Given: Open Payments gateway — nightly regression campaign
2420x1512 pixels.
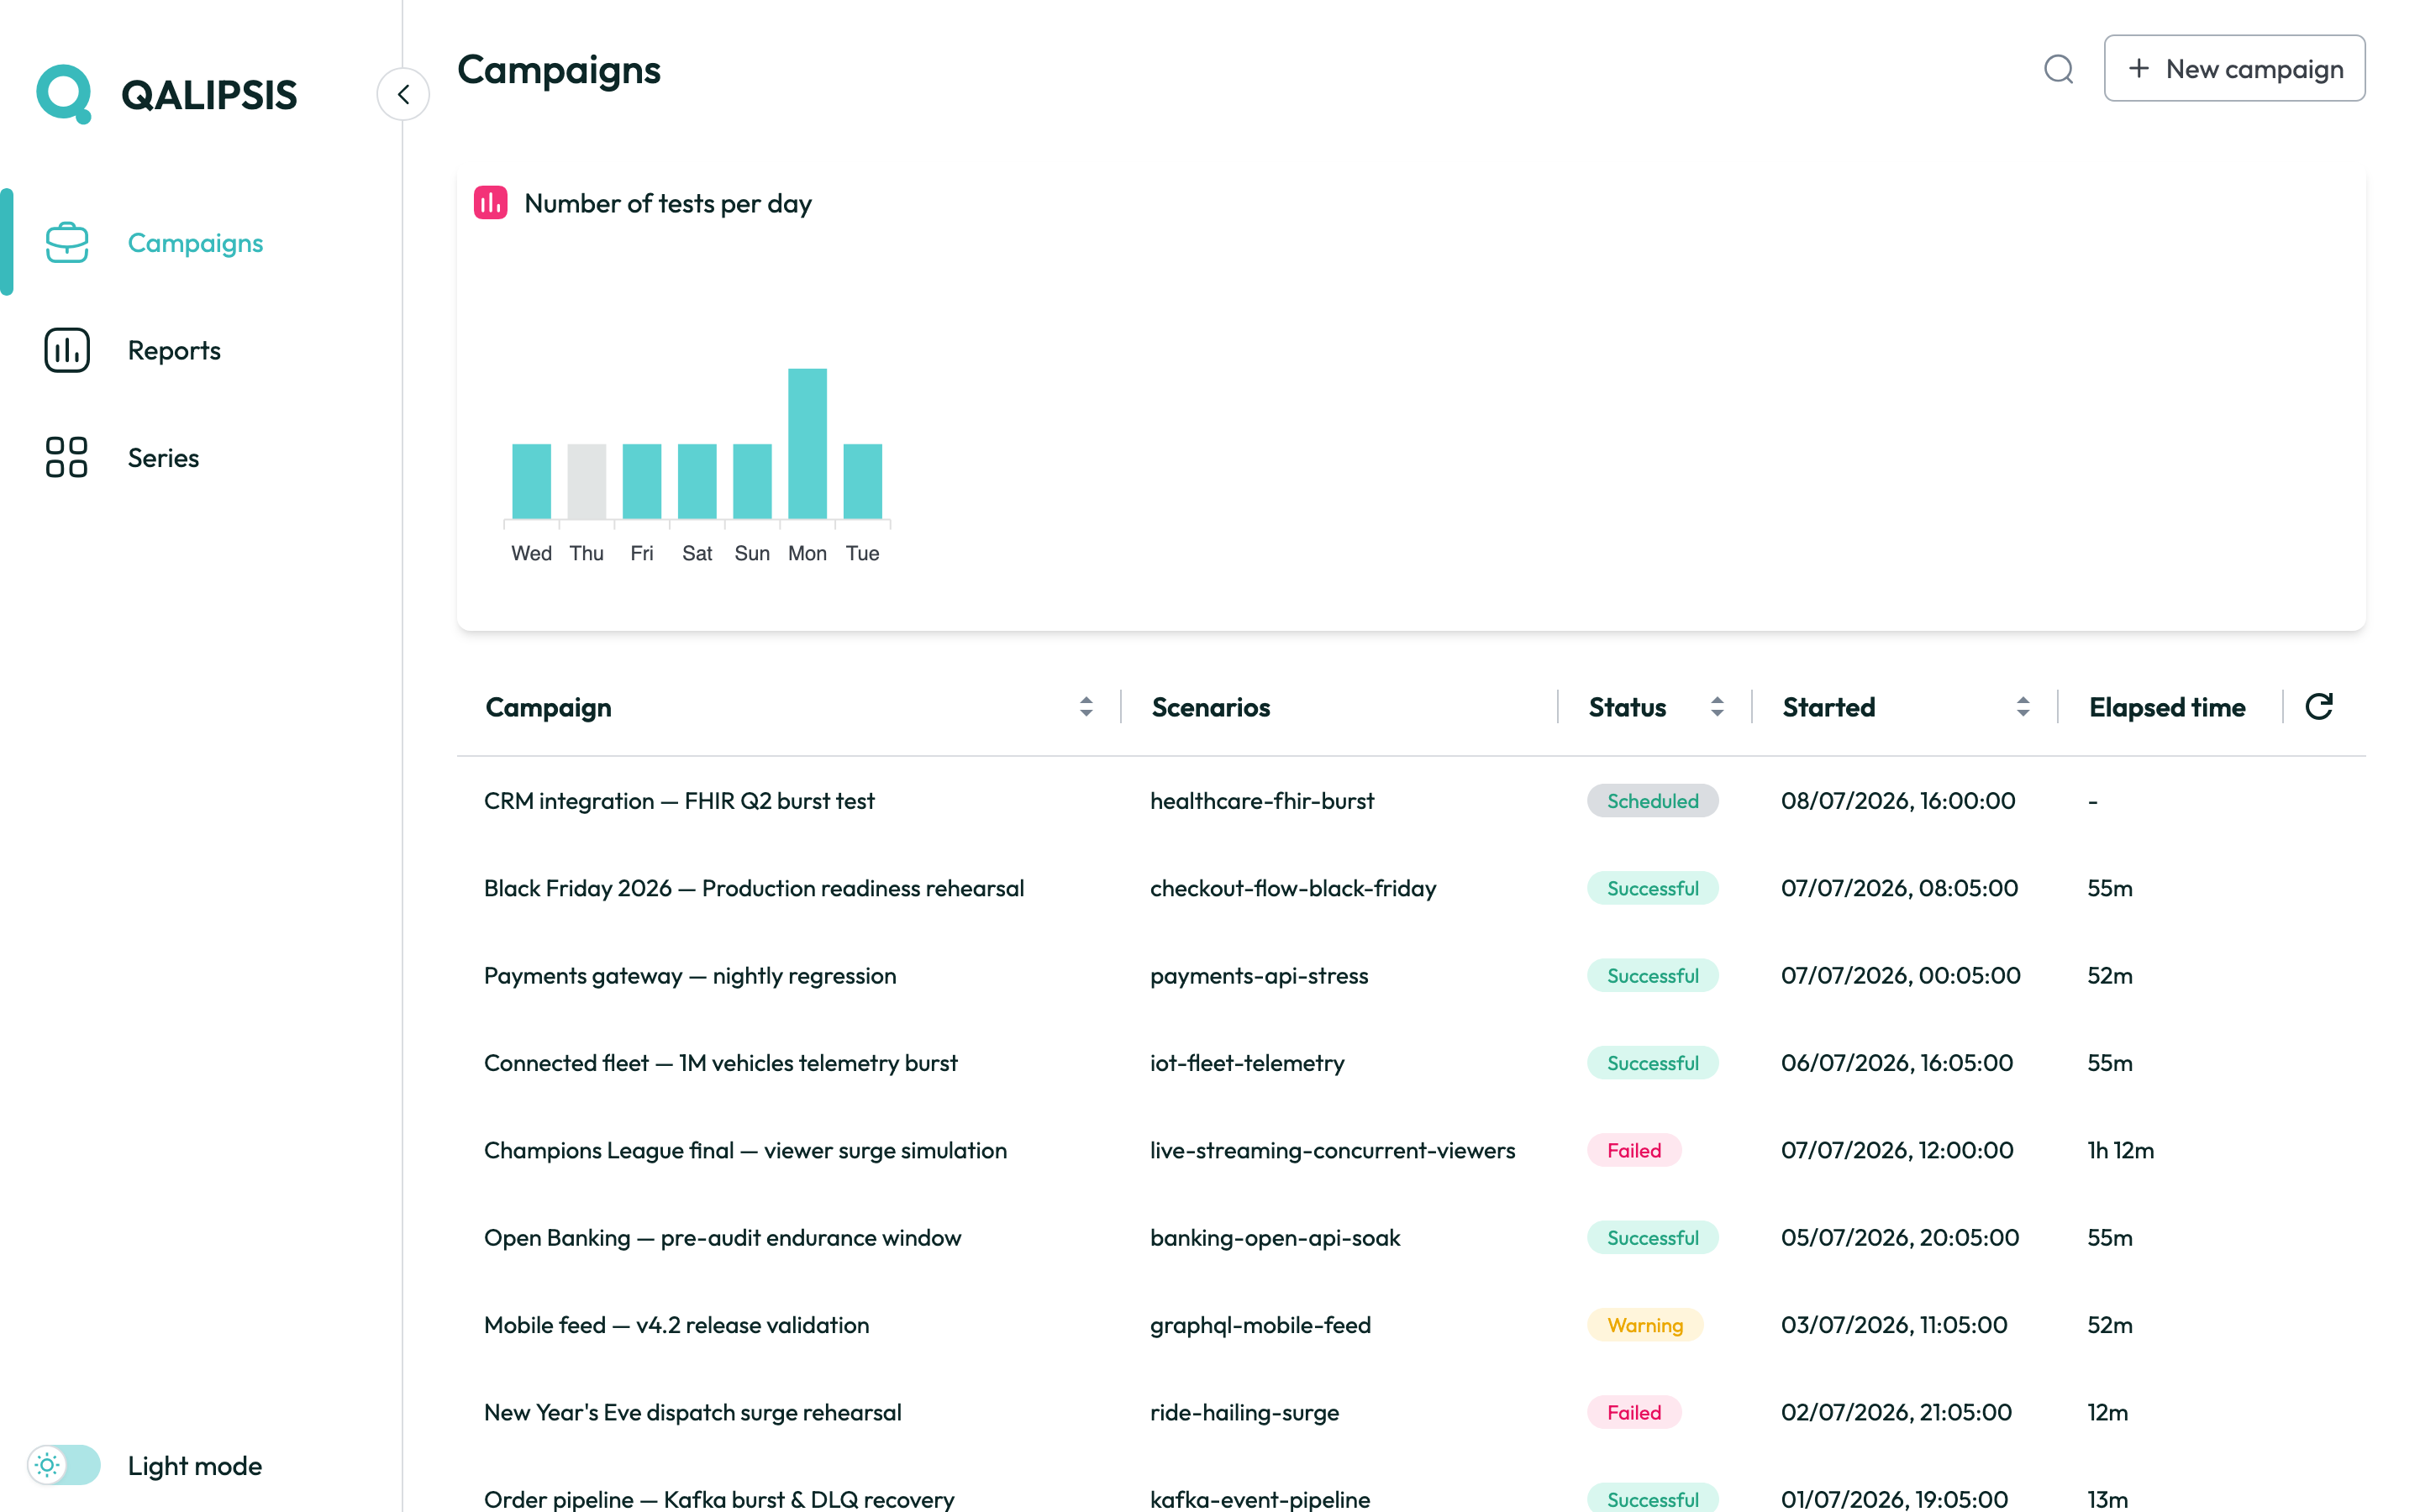Looking at the screenshot, I should 690,975.
